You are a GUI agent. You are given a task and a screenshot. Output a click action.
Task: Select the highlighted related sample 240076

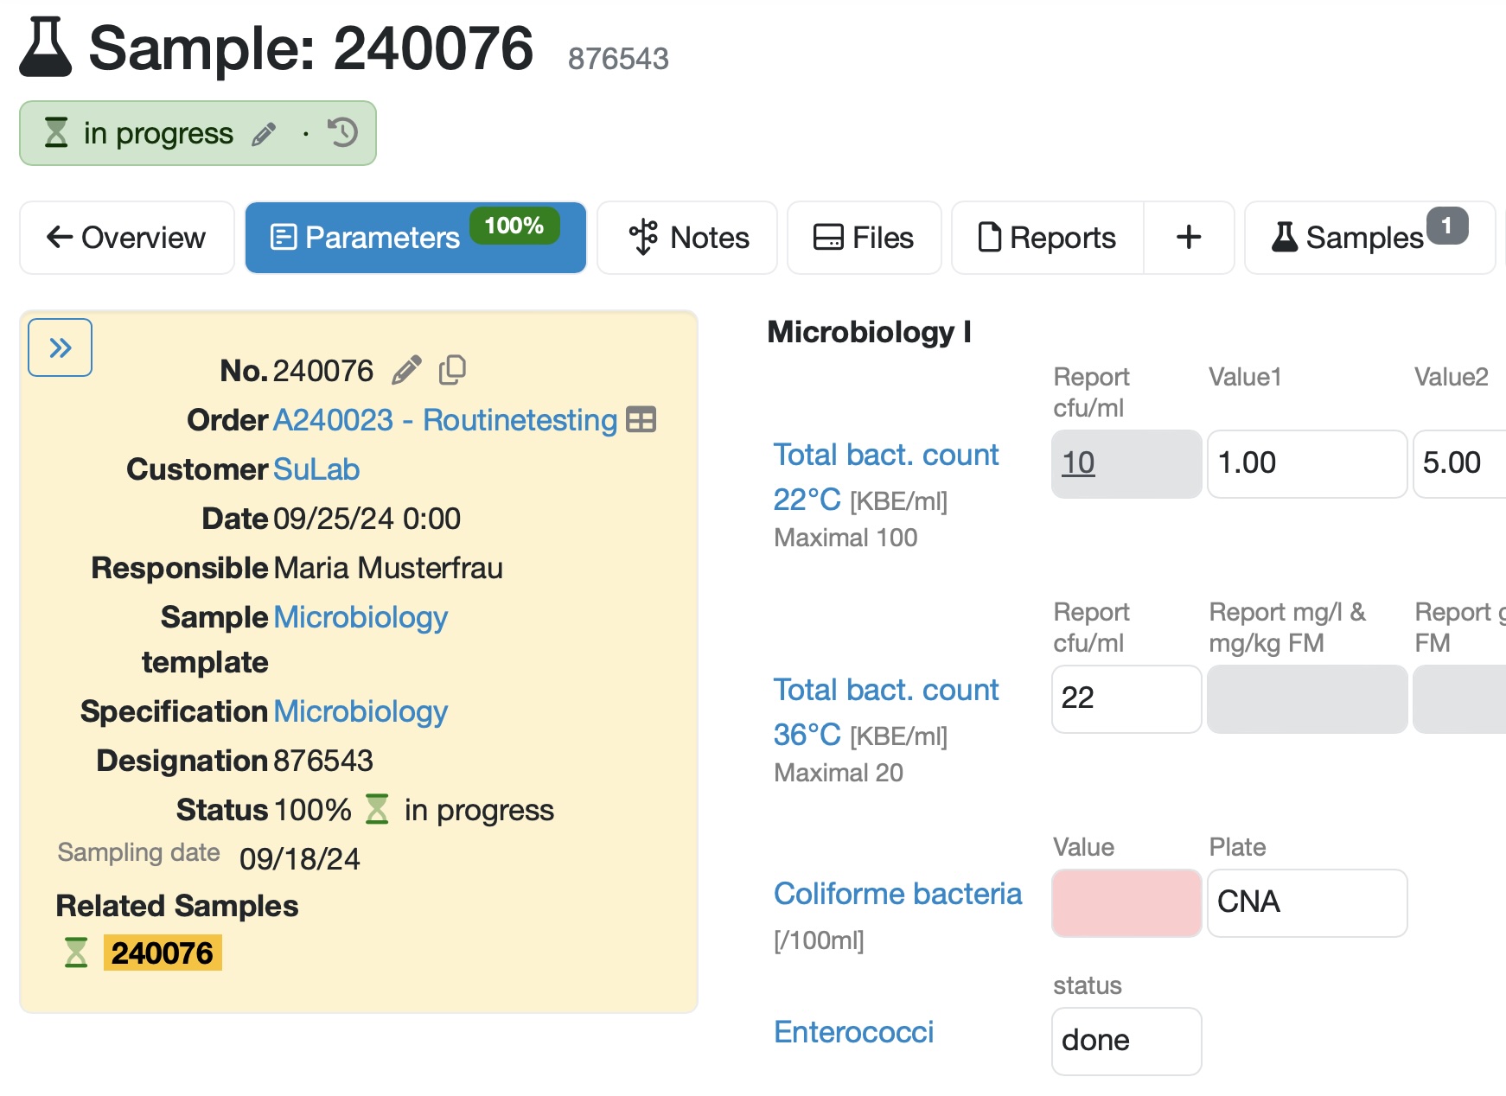point(163,953)
